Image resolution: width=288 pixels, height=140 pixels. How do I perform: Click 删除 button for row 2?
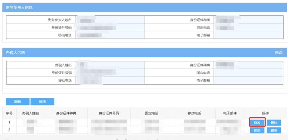[274, 130]
